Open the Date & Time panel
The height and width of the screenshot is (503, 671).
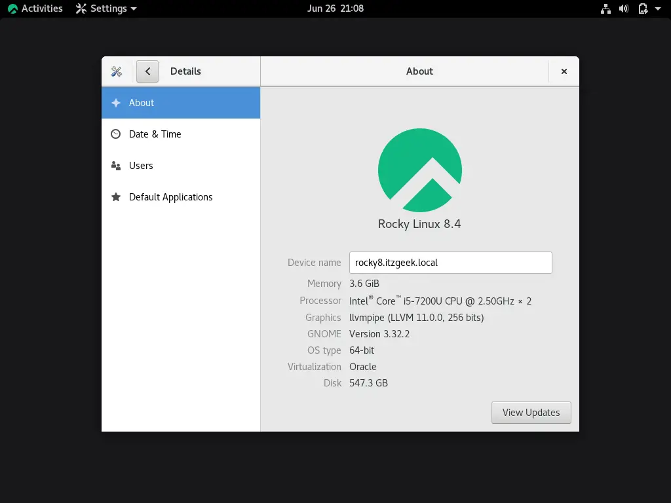pyautogui.click(x=181, y=134)
